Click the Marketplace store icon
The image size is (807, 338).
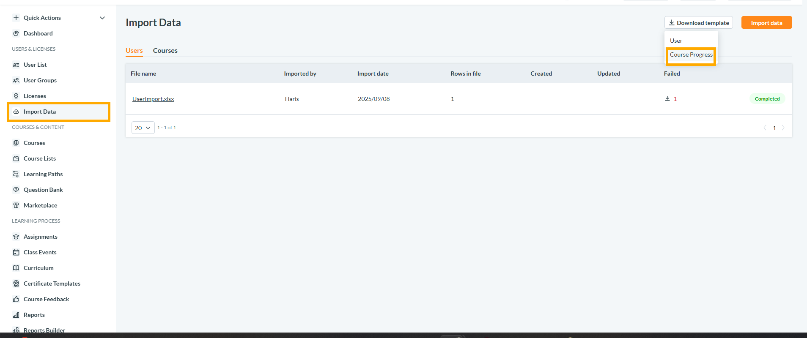[x=16, y=205]
